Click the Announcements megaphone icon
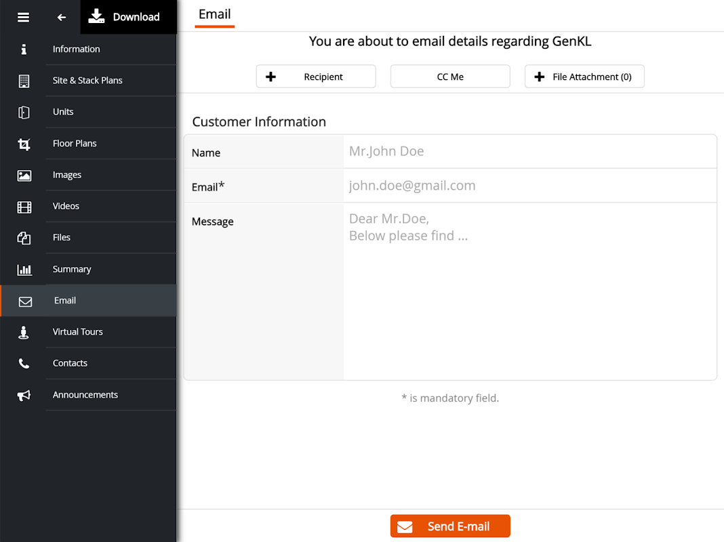 pos(24,396)
